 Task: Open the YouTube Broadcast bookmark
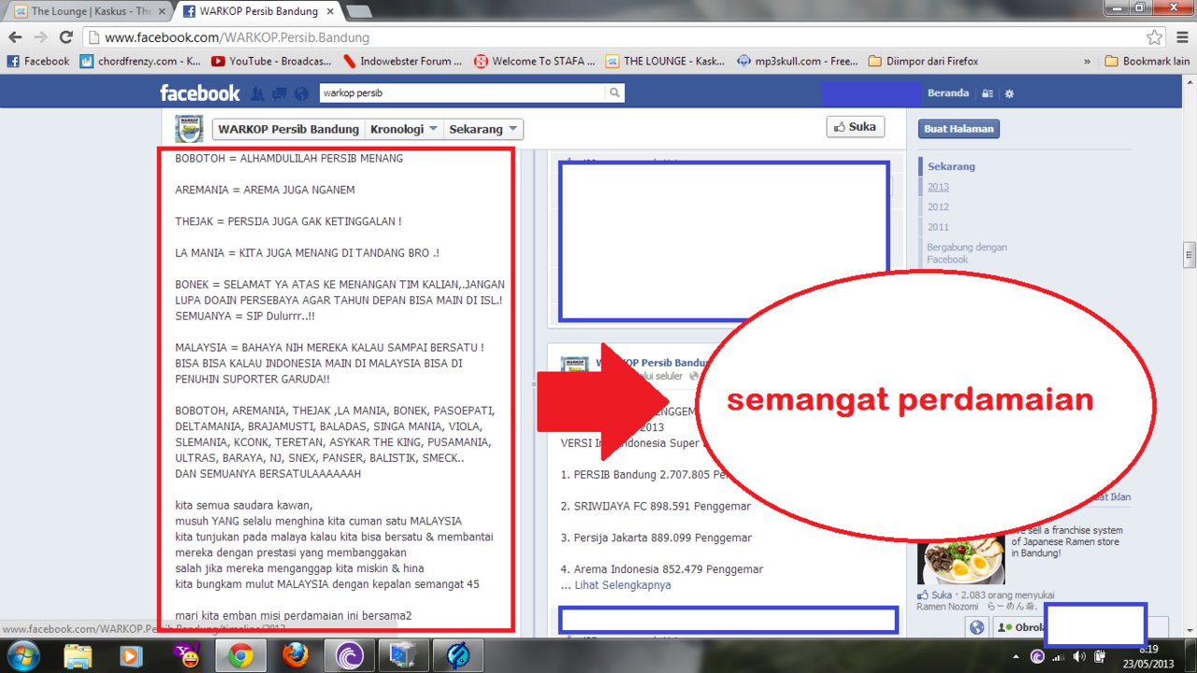point(271,61)
